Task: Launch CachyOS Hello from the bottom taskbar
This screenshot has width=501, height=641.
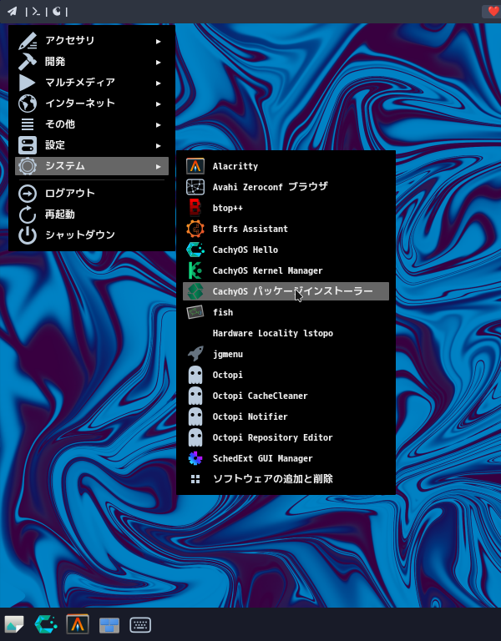Action: coord(46,624)
